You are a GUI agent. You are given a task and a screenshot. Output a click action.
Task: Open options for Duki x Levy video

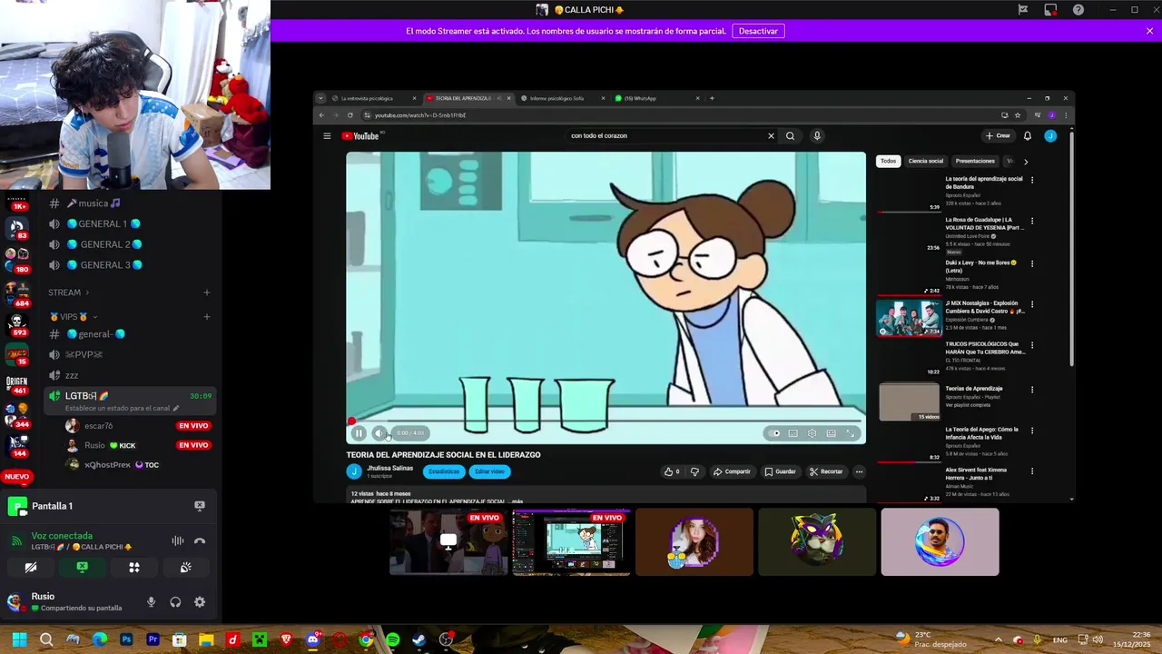(x=1032, y=263)
